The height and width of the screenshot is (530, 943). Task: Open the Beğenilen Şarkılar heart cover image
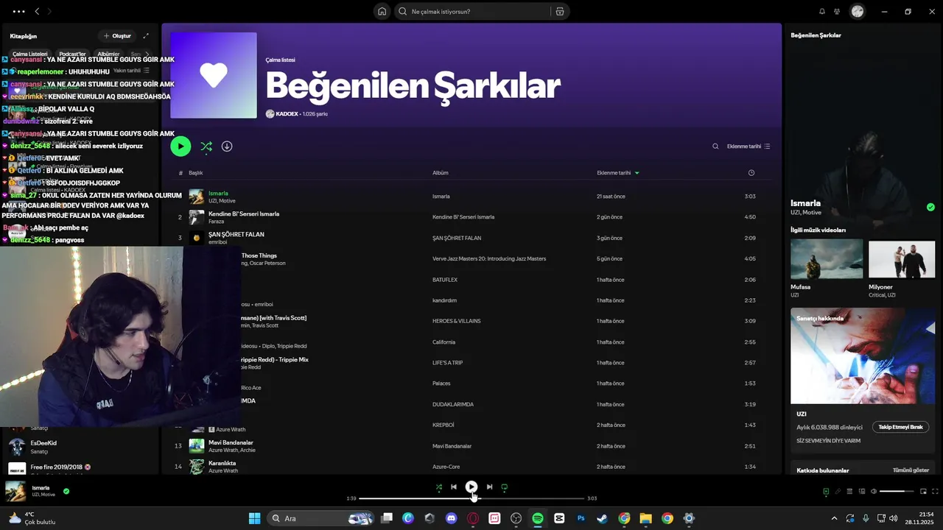click(214, 75)
